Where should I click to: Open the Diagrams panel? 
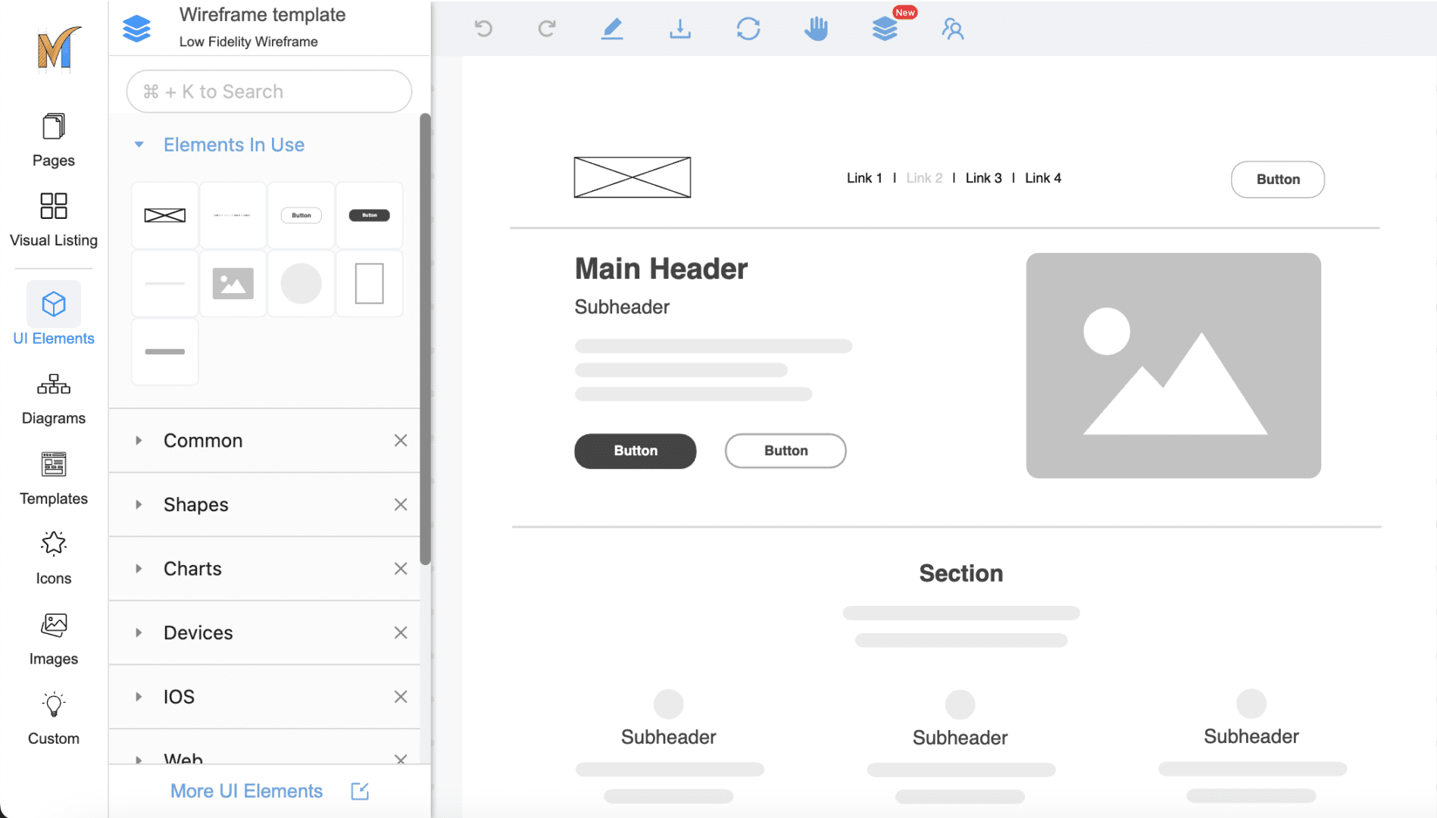[x=52, y=398]
